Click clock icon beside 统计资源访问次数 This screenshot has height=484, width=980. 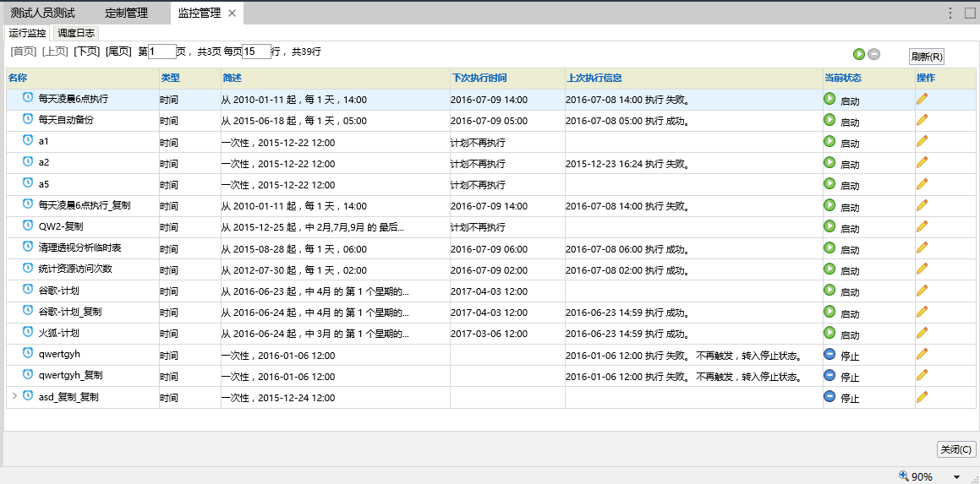(x=28, y=267)
